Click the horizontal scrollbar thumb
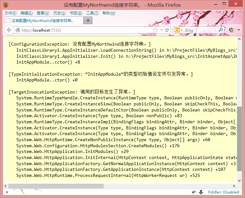 coord(56,186)
